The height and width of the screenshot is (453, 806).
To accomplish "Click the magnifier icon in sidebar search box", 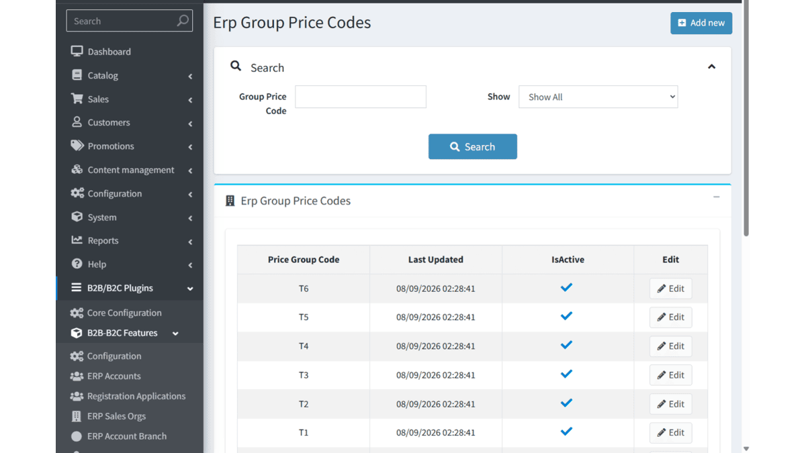I will [x=183, y=21].
